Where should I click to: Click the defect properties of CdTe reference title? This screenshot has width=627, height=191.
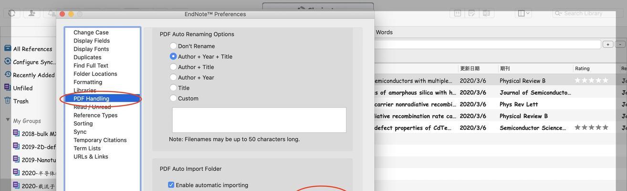click(413, 127)
